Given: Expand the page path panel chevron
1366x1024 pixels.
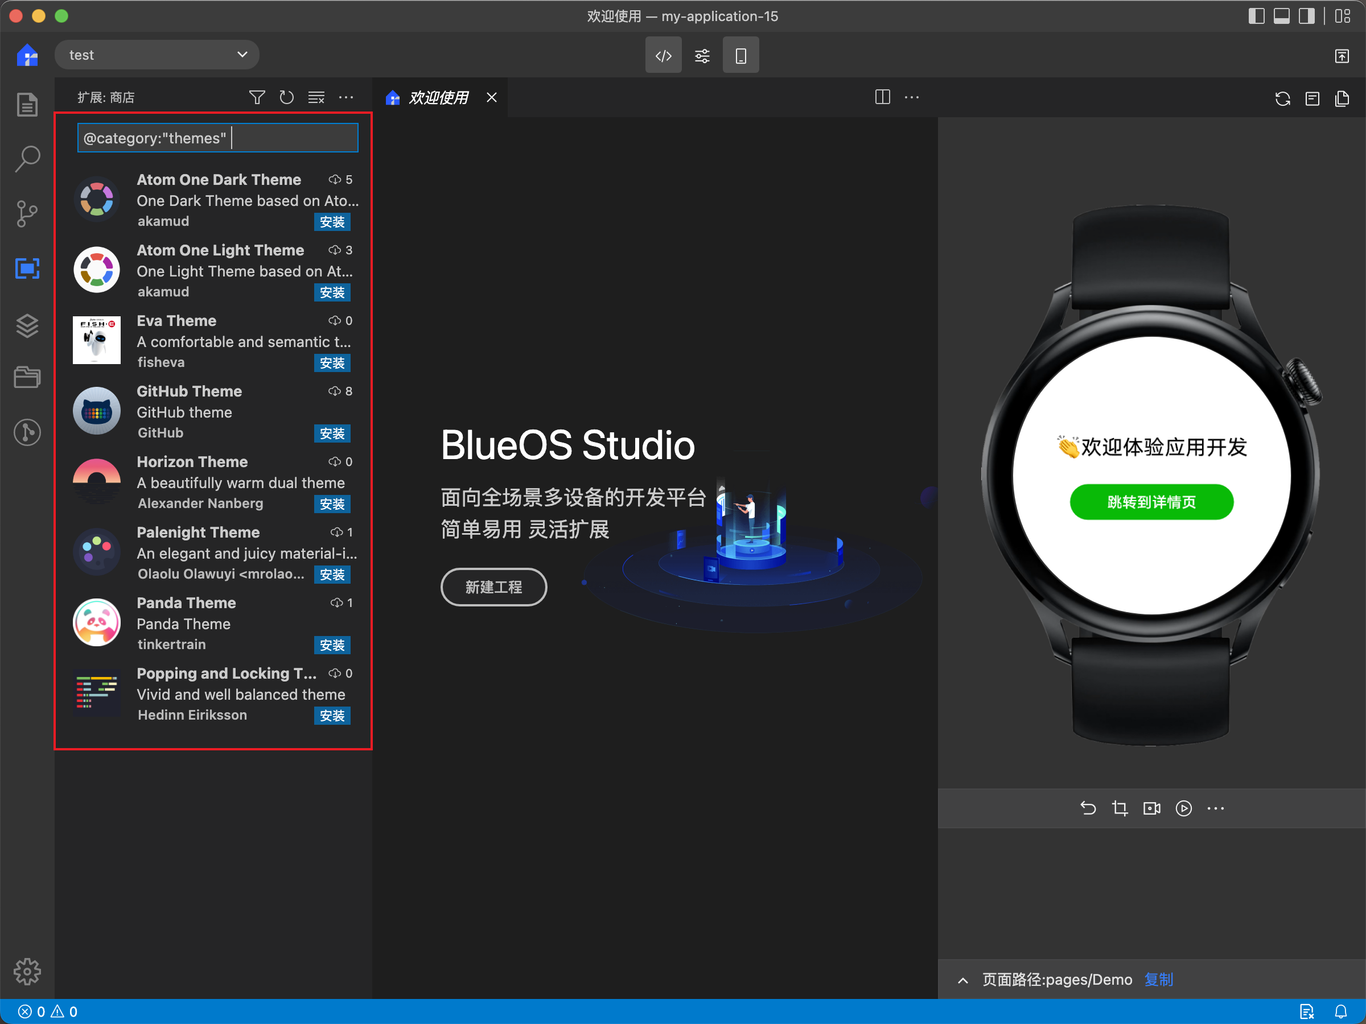Looking at the screenshot, I should coord(963,980).
